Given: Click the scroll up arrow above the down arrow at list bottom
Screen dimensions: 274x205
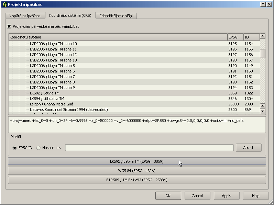Looking at the screenshot, I should coord(263,106).
